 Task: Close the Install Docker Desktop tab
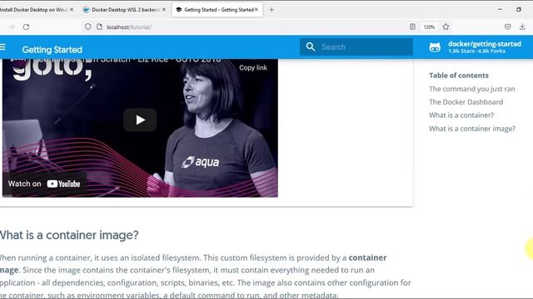(x=72, y=10)
